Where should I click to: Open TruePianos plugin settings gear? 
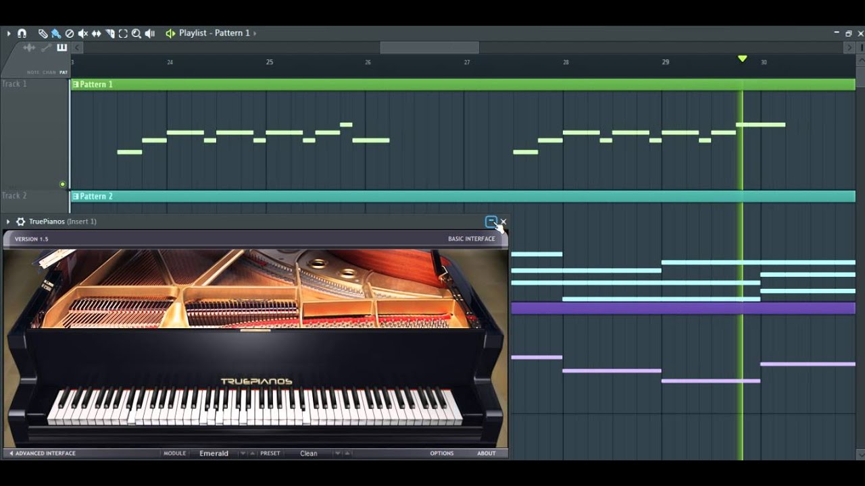(x=20, y=221)
